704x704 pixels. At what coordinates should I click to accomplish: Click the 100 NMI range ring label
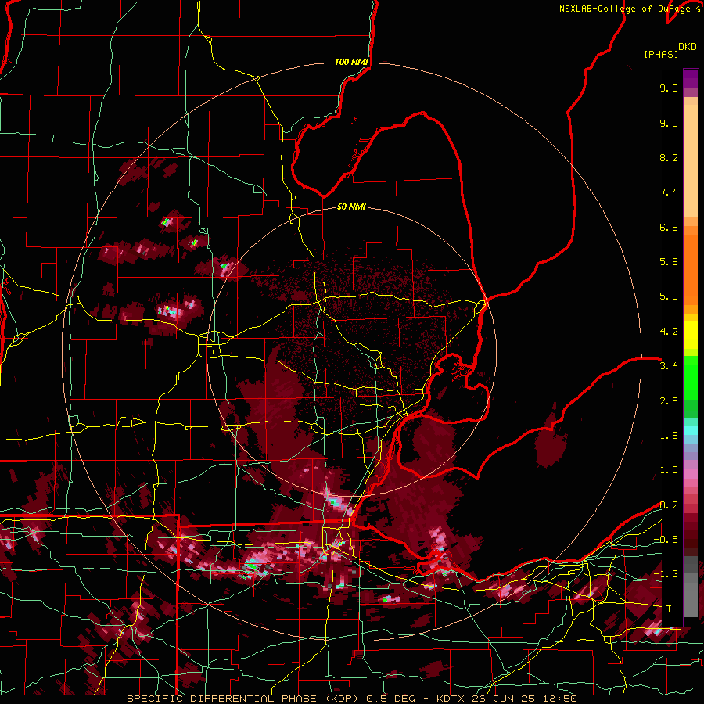click(351, 62)
